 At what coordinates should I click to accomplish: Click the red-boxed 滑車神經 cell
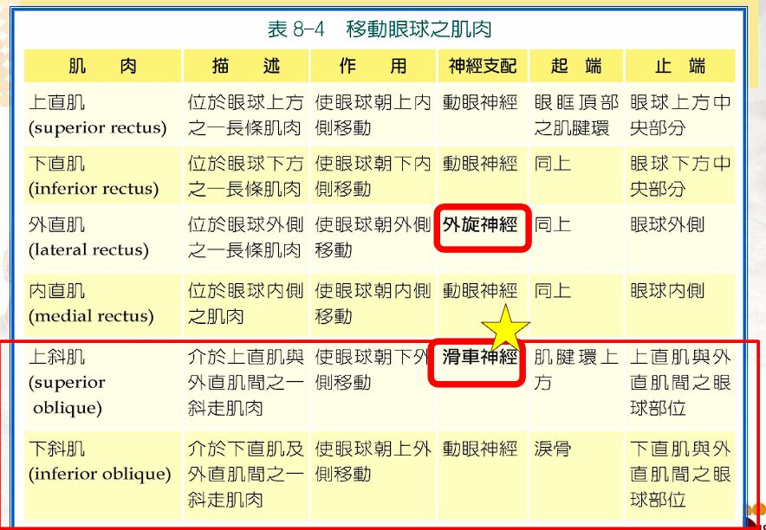tap(481, 358)
